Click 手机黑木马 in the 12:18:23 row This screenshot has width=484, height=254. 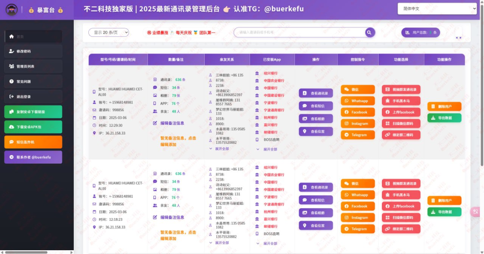[401, 195]
